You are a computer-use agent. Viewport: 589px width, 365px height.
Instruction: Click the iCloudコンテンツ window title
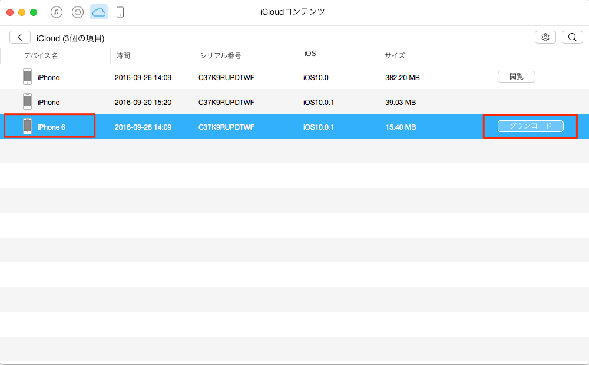click(293, 12)
